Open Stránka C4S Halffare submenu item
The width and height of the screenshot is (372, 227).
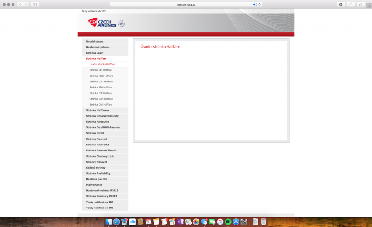point(105,105)
